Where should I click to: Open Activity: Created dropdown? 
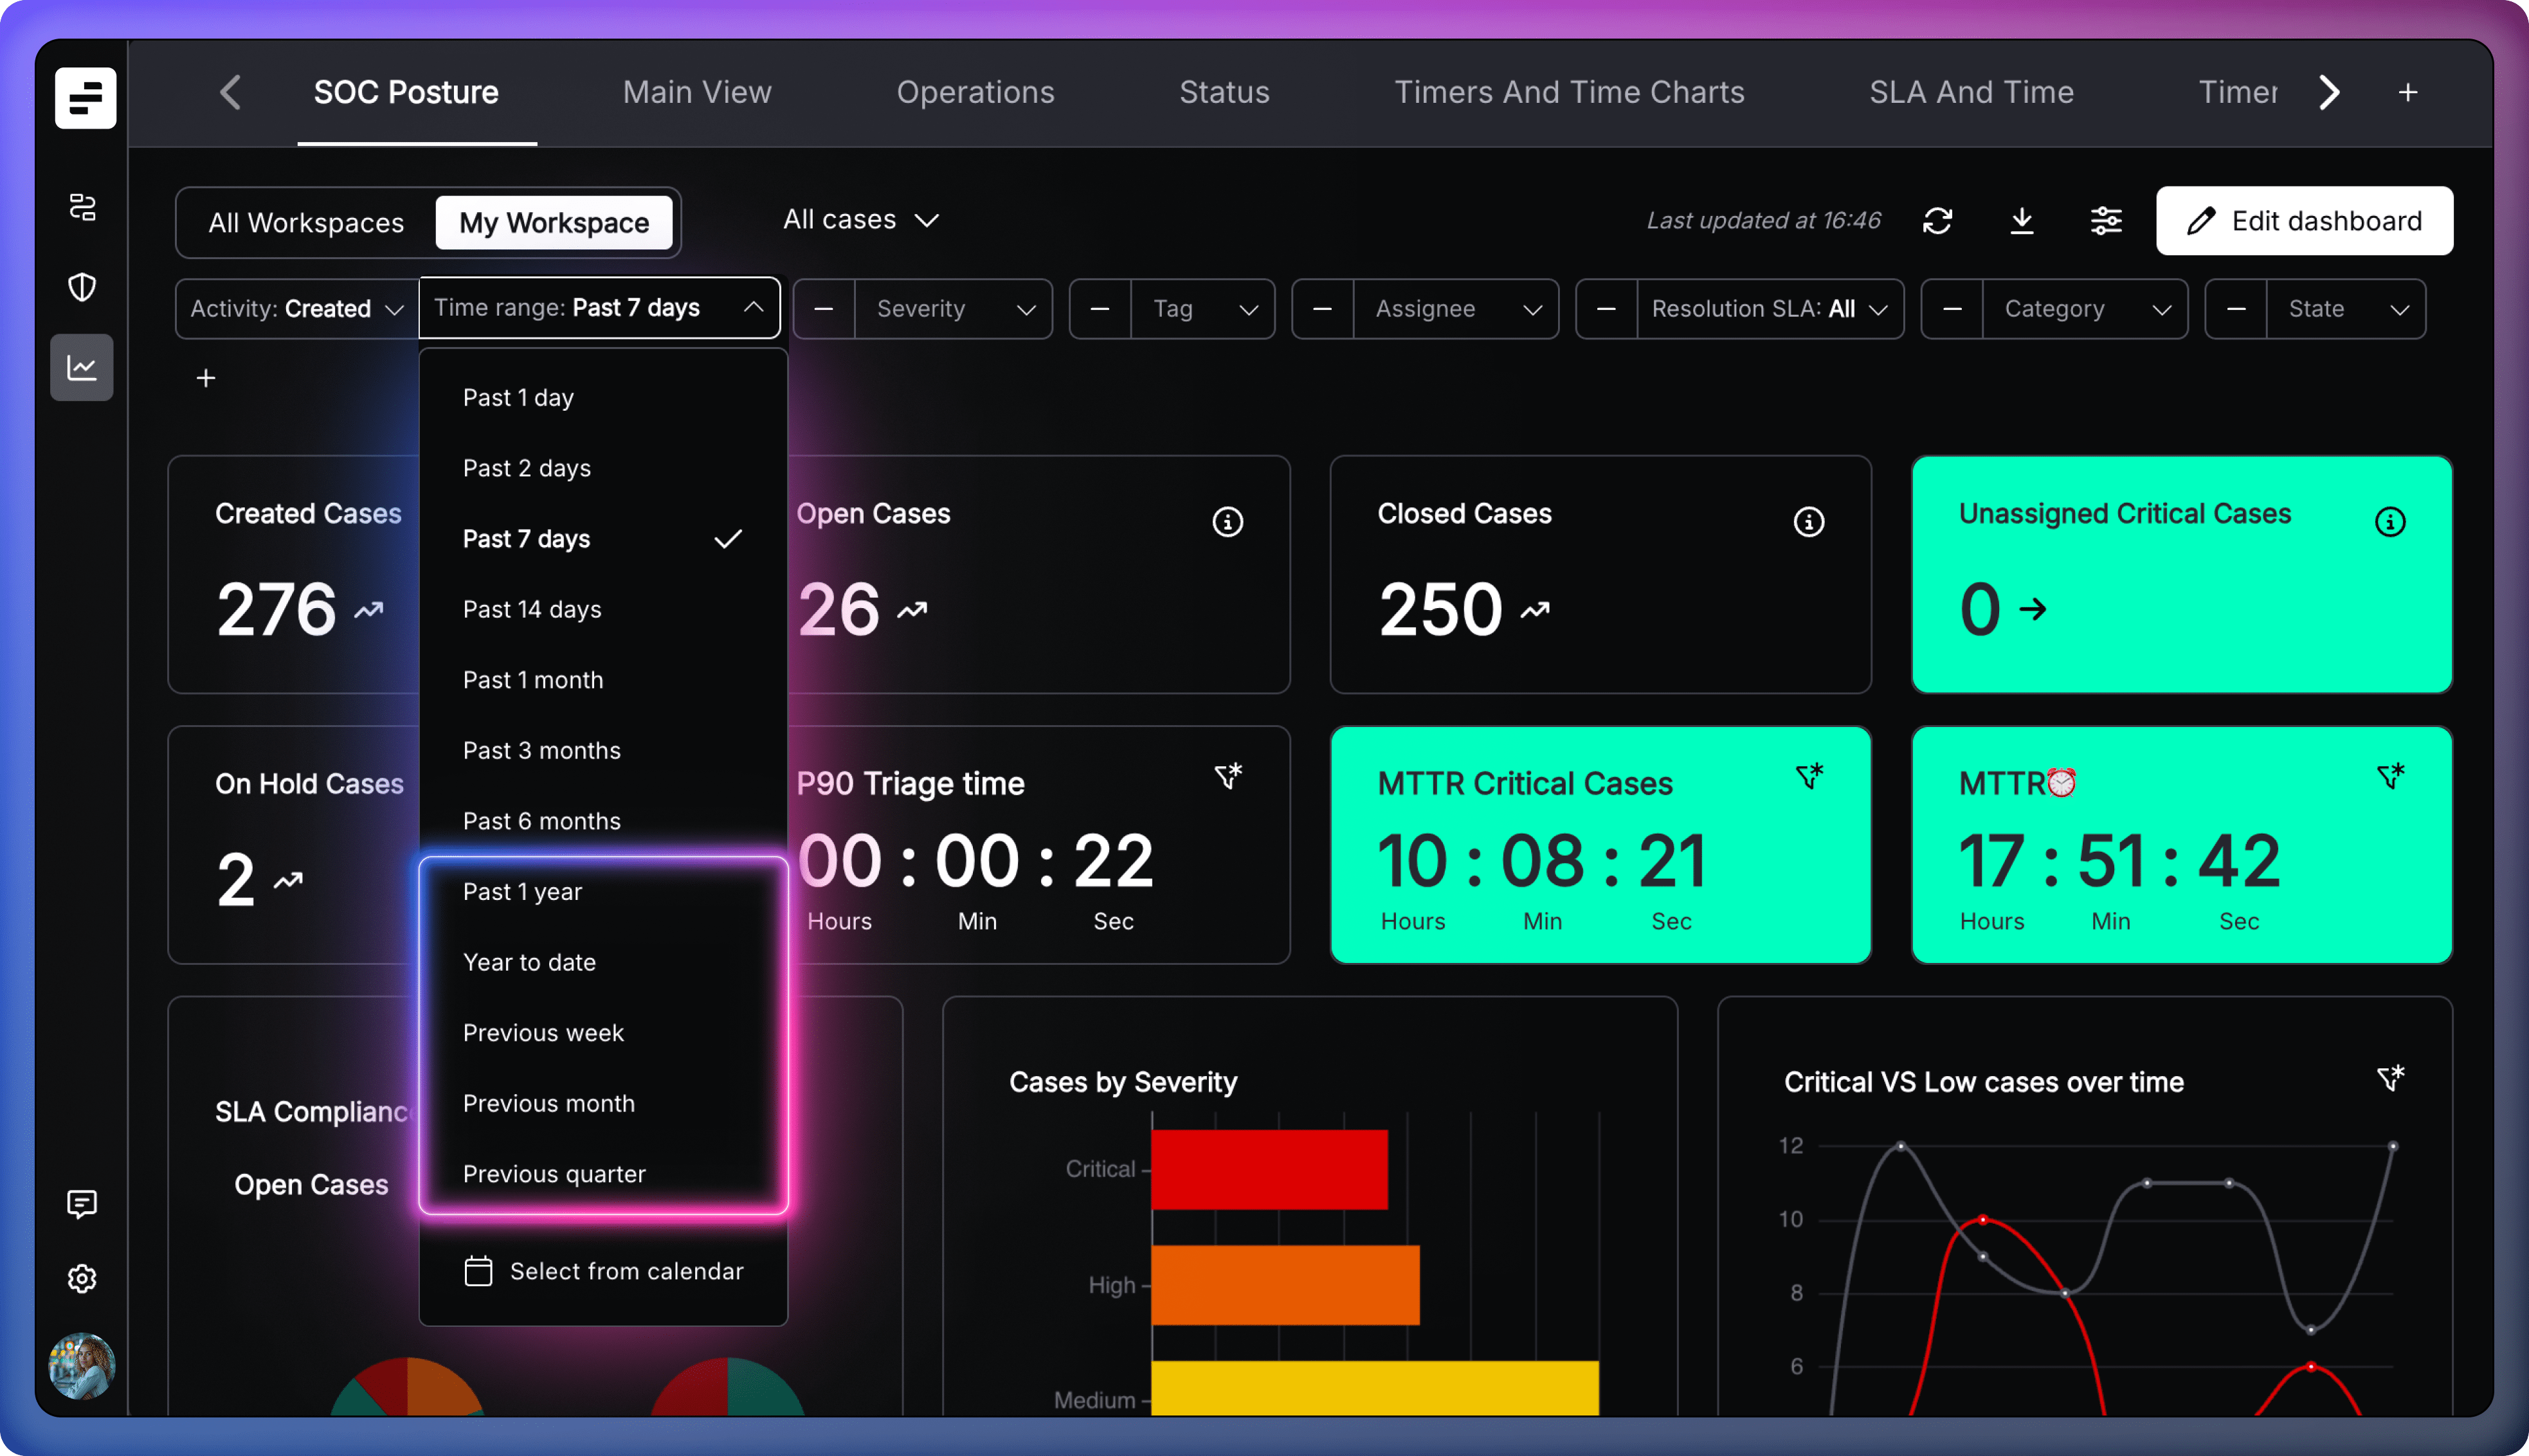coord(296,309)
